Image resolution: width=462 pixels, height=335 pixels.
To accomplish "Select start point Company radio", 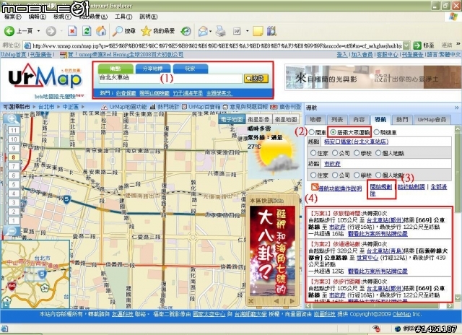I will coord(335,153).
